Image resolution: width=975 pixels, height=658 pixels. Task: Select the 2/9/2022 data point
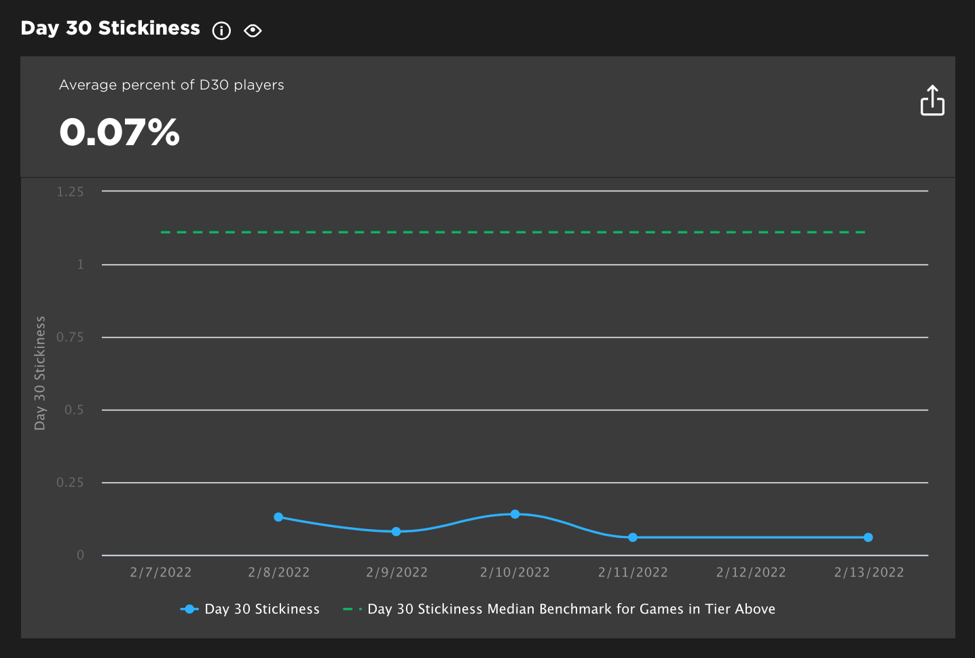click(x=397, y=532)
